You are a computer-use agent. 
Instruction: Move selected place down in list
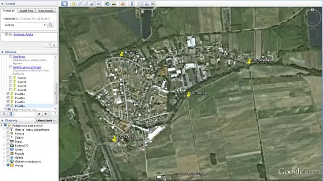pos(45,114)
